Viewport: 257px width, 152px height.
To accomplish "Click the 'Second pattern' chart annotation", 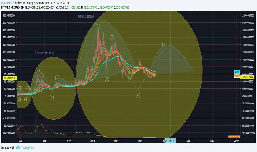I will click(x=44, y=53).
